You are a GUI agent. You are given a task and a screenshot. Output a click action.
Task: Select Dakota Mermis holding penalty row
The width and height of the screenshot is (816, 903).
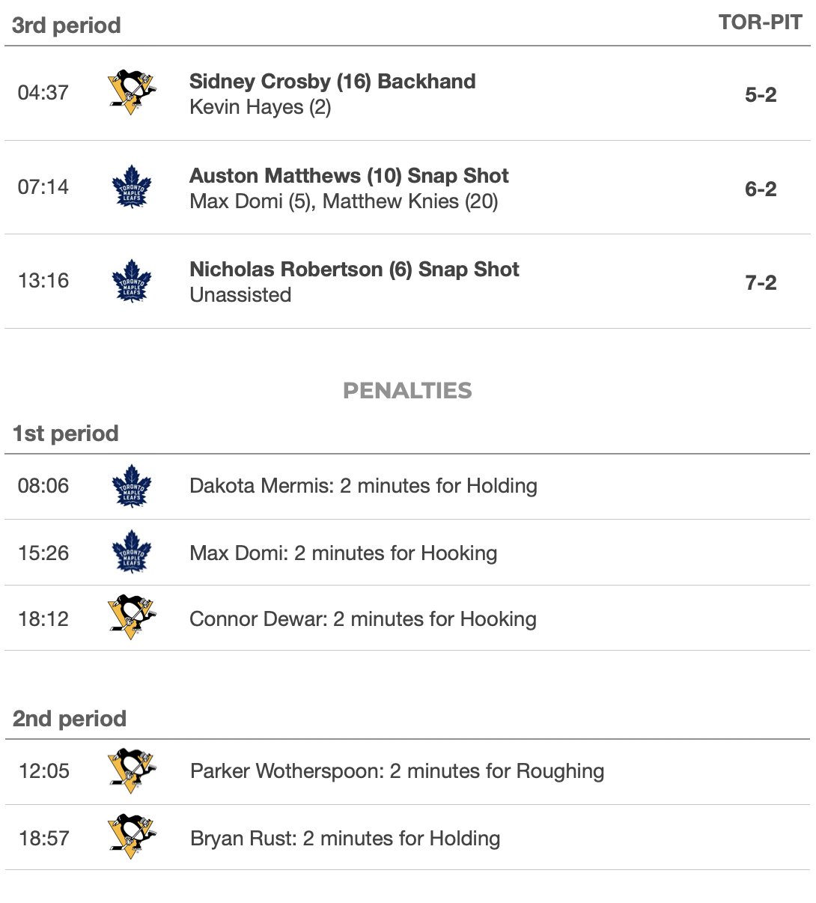tap(363, 486)
